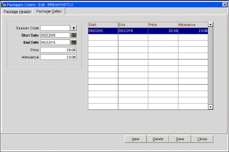Click the Packages Codes window title icon
This screenshot has width=229, height=152.
coord(4,4)
